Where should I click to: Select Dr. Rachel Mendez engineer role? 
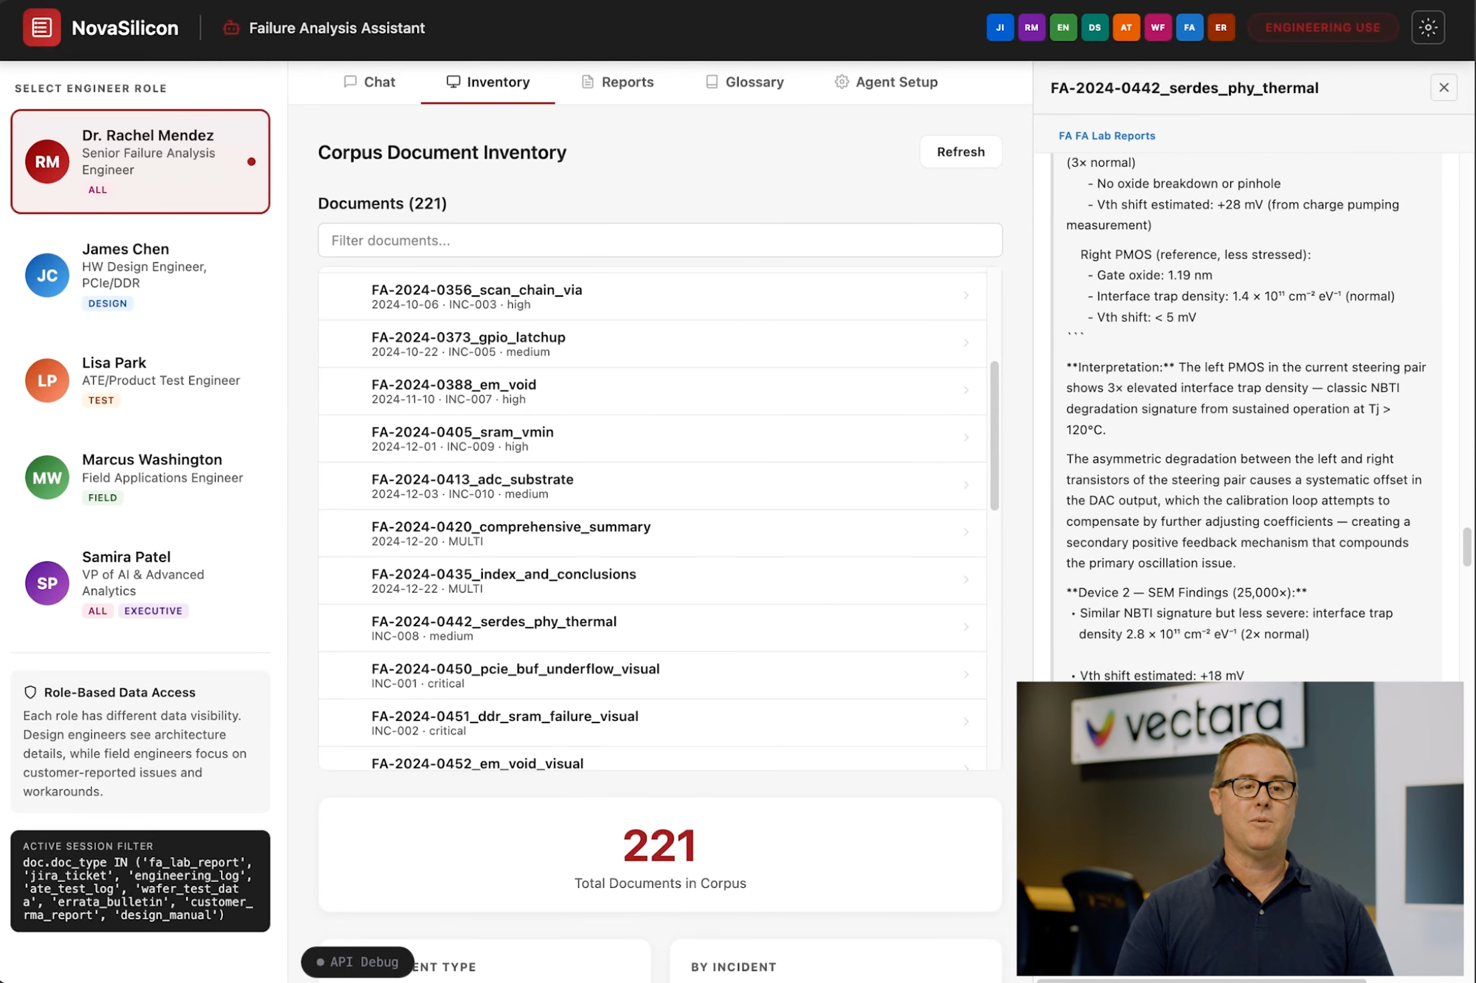click(x=140, y=161)
